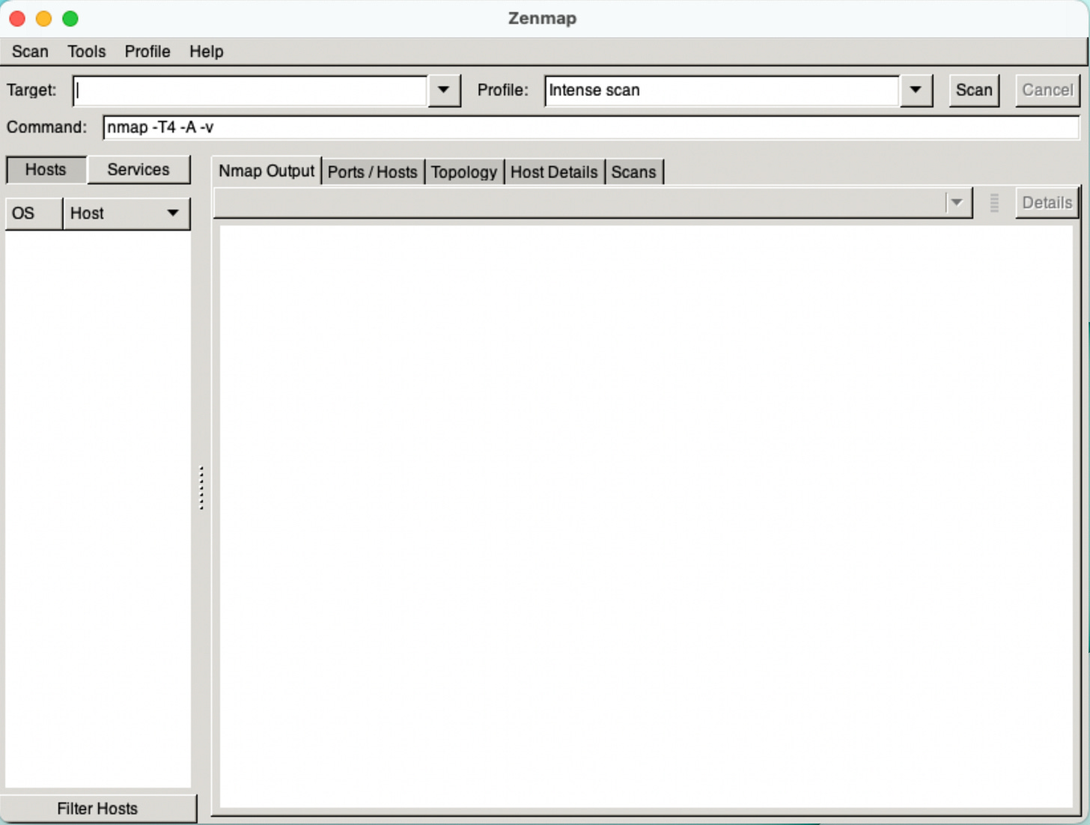Expand the Profile dropdown arrow

click(x=916, y=91)
